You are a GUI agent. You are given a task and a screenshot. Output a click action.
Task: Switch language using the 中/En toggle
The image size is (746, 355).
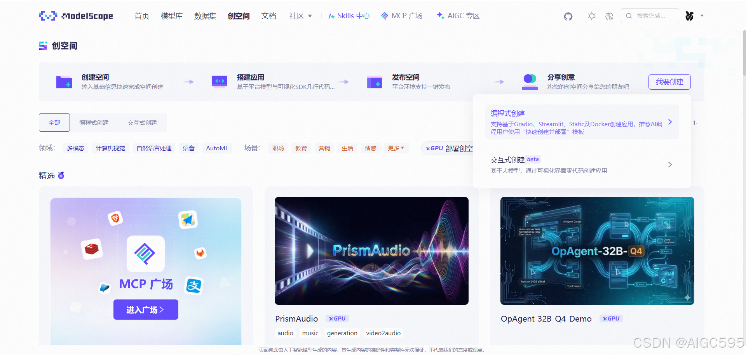(x=609, y=16)
